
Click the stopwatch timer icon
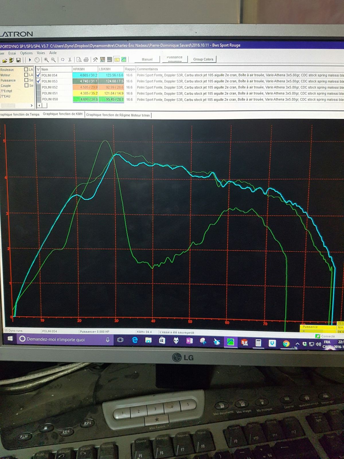pyautogui.click(x=37, y=60)
